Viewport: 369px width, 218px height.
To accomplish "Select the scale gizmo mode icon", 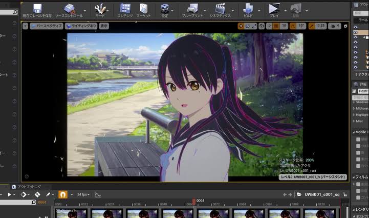I will (x=254, y=26).
